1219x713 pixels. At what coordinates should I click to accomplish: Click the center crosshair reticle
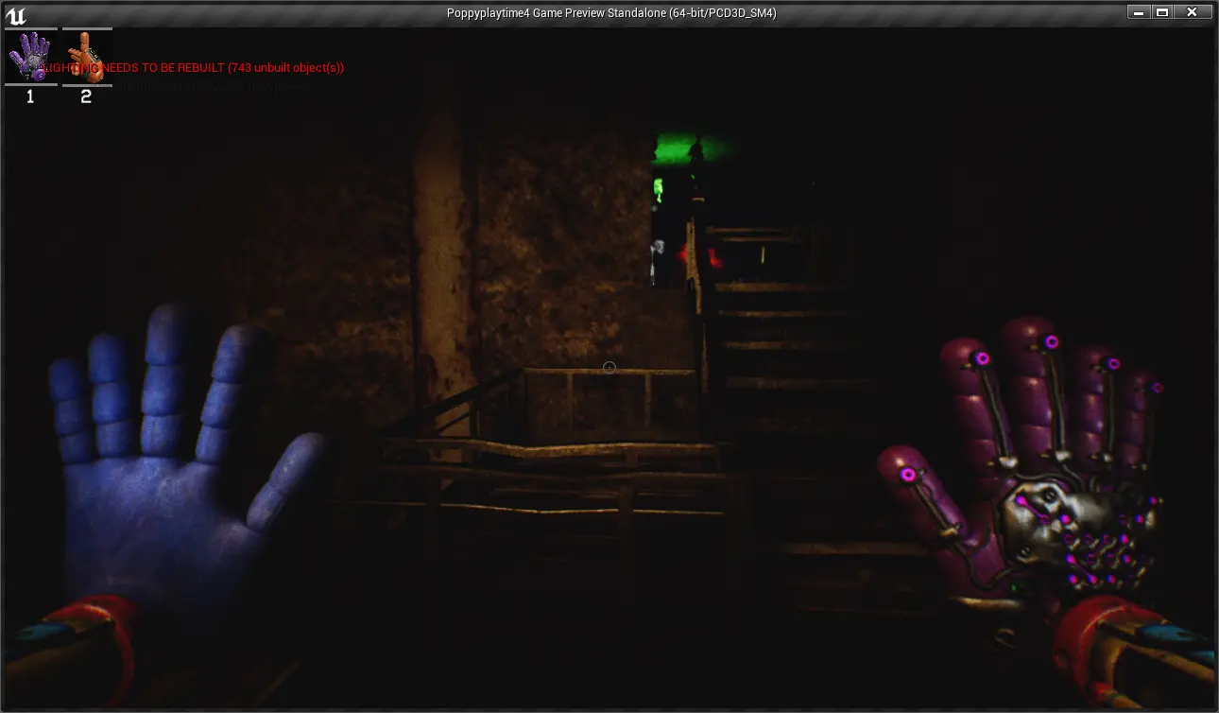click(609, 368)
